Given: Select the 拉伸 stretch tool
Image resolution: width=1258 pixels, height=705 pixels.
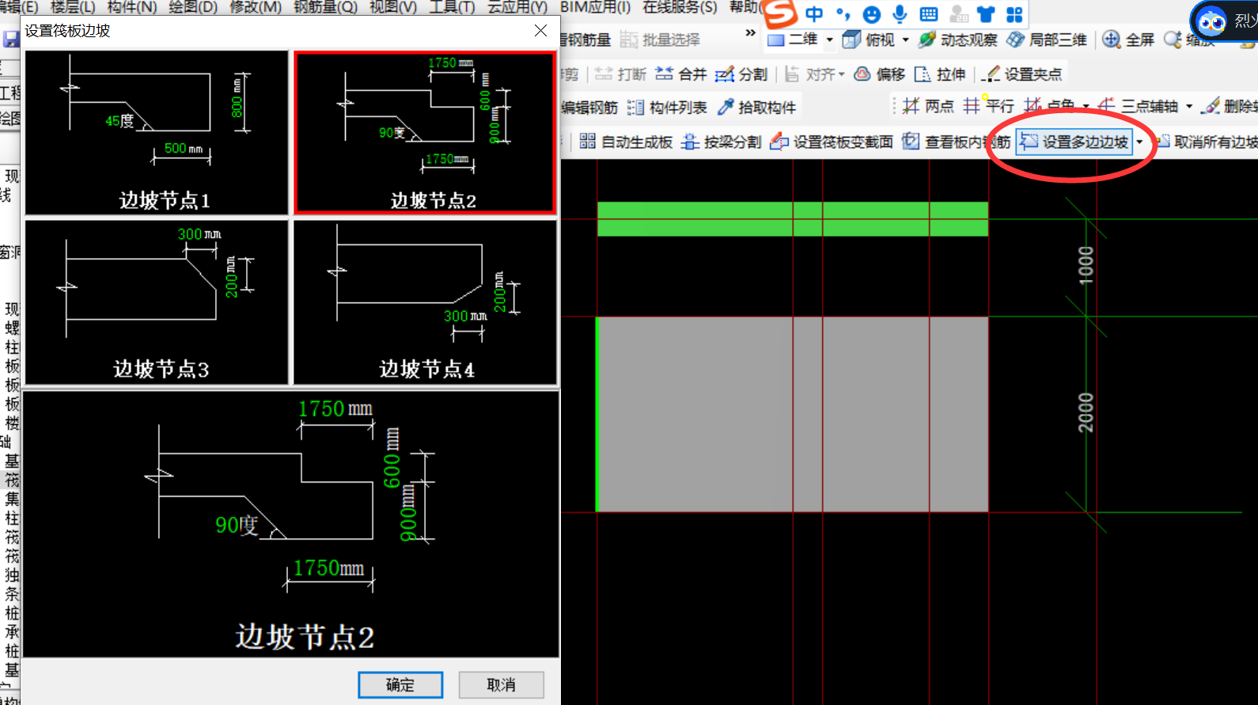Looking at the screenshot, I should pos(940,74).
